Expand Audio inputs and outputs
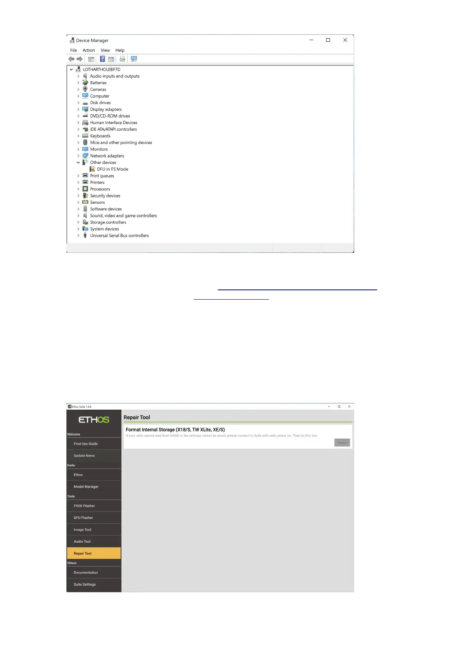 pos(78,76)
